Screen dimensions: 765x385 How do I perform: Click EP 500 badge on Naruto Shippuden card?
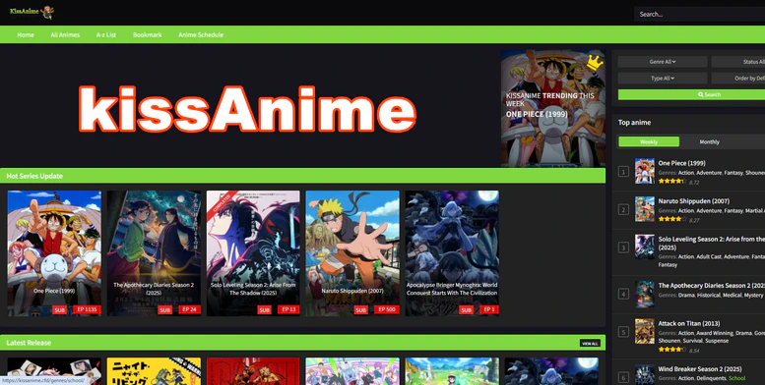pyautogui.click(x=386, y=309)
